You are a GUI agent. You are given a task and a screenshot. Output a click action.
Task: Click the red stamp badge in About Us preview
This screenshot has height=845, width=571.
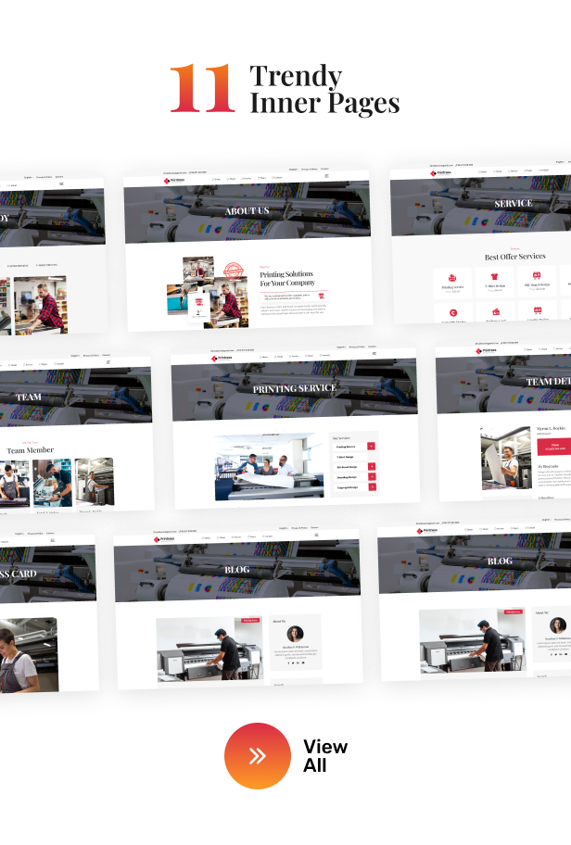(234, 271)
